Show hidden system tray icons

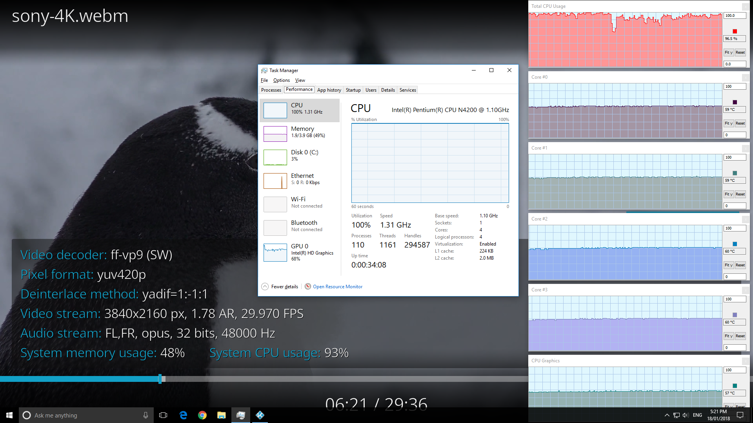tap(667, 415)
